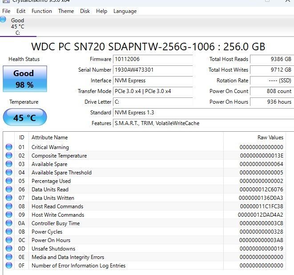Click the 45 °C temperature button

pos(25,117)
